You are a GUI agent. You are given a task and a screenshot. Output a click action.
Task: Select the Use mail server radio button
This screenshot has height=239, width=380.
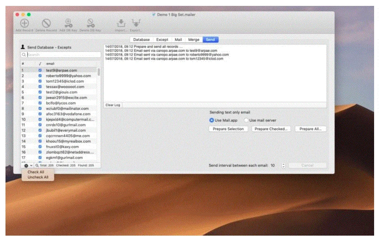click(x=246, y=120)
